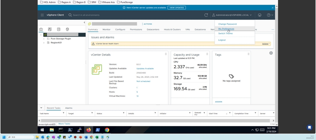The image size is (316, 140).
Task: Click the Not scheduled backup link
Action: tap(143, 81)
